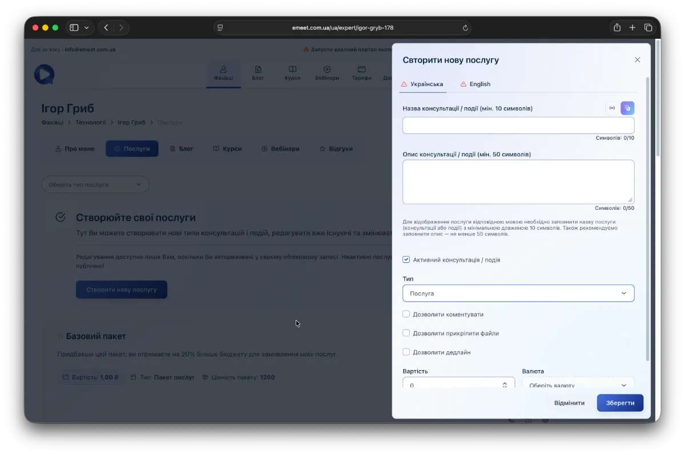This screenshot has width=685, height=455.
Task: Check Дозволити прикріпити файли option
Action: (x=406, y=333)
